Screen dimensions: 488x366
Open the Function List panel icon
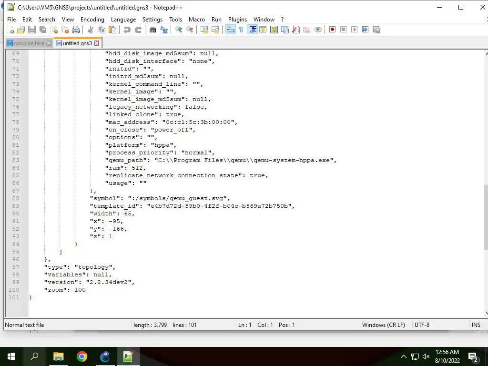(296, 30)
